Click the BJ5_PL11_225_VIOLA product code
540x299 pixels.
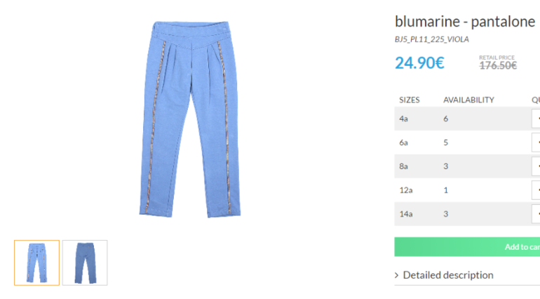point(432,39)
